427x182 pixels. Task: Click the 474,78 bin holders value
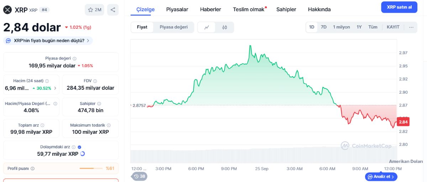90,110
